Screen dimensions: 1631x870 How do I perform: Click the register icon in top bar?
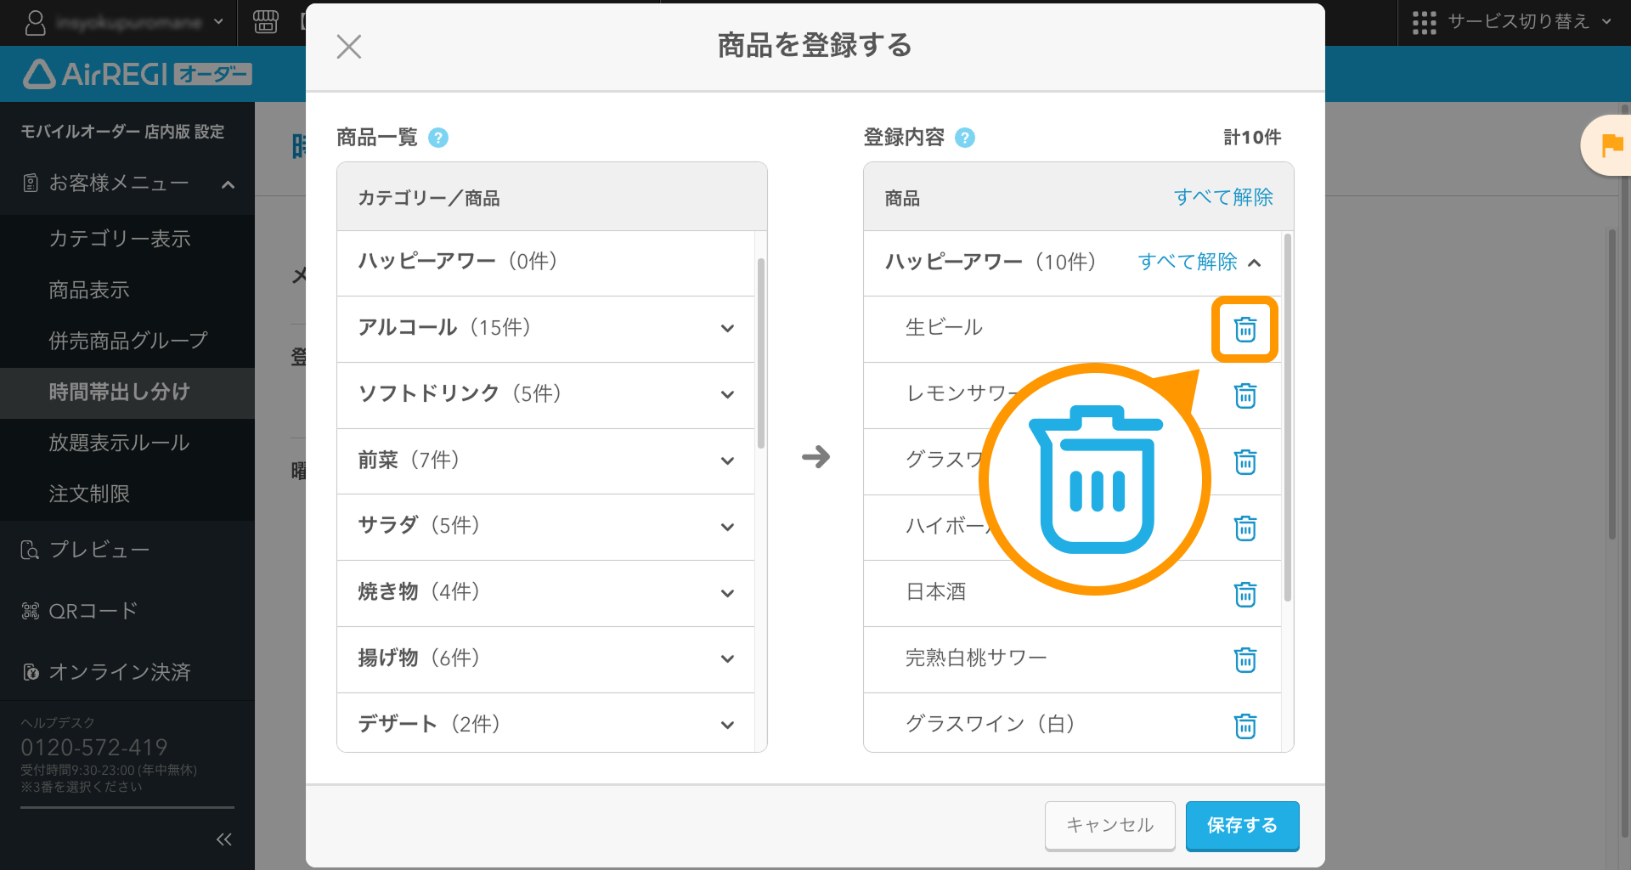(x=266, y=22)
